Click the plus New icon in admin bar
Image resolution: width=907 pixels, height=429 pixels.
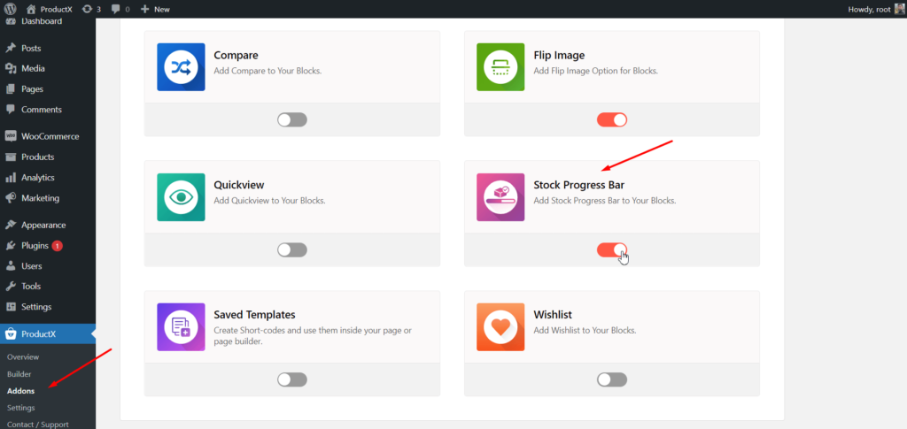(x=144, y=9)
